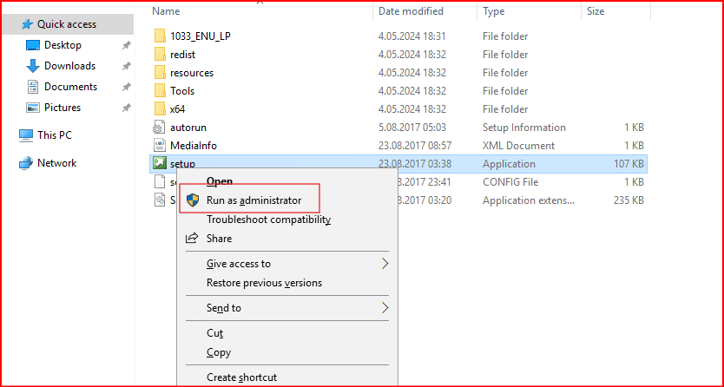Click the 1033_ENU_LP folder icon
Image resolution: width=724 pixels, height=387 pixels.
coord(159,36)
